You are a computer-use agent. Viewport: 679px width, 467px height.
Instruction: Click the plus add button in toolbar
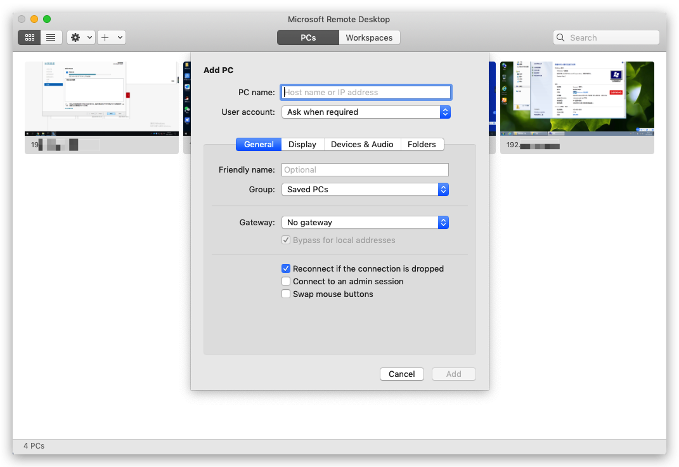(105, 37)
